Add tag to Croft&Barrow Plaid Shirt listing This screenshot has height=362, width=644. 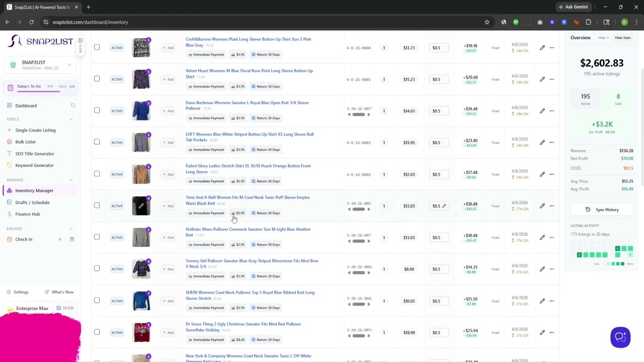(168, 48)
